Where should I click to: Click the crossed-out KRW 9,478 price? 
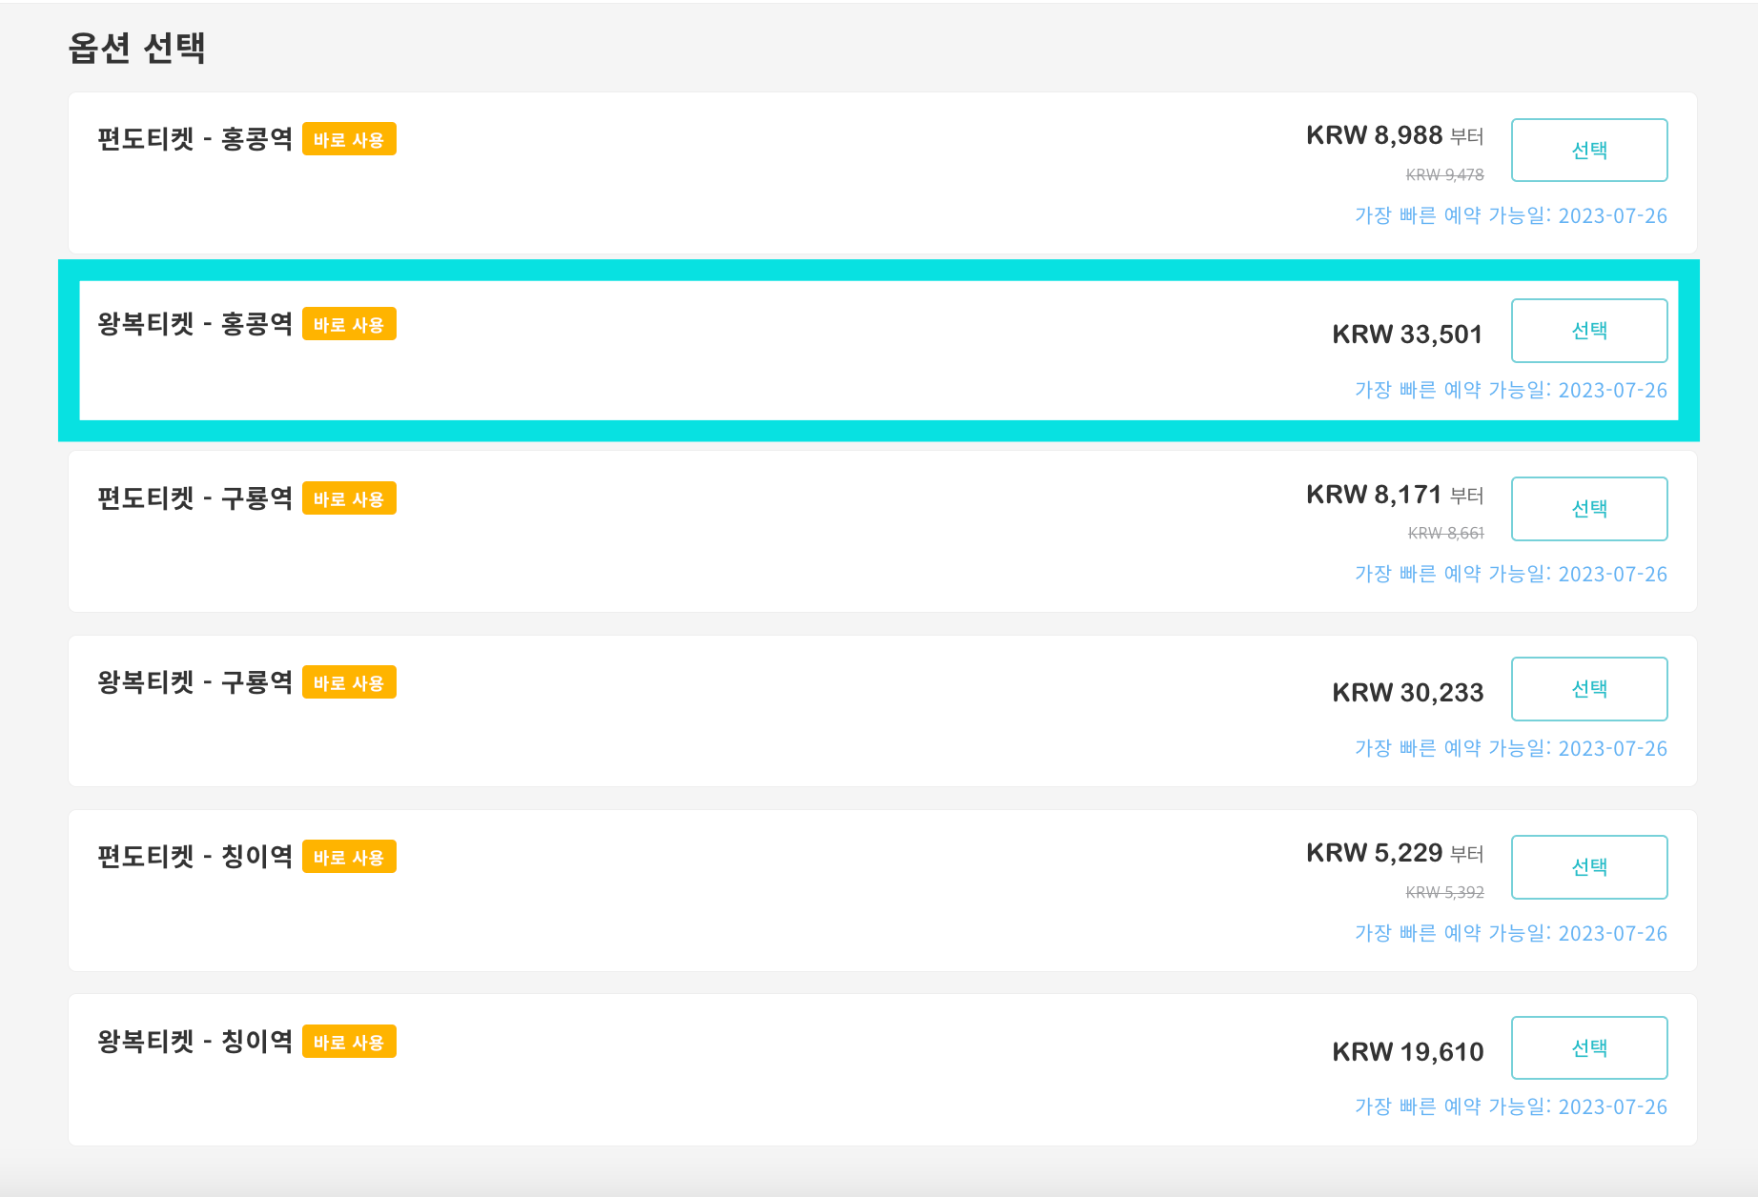[x=1444, y=175]
